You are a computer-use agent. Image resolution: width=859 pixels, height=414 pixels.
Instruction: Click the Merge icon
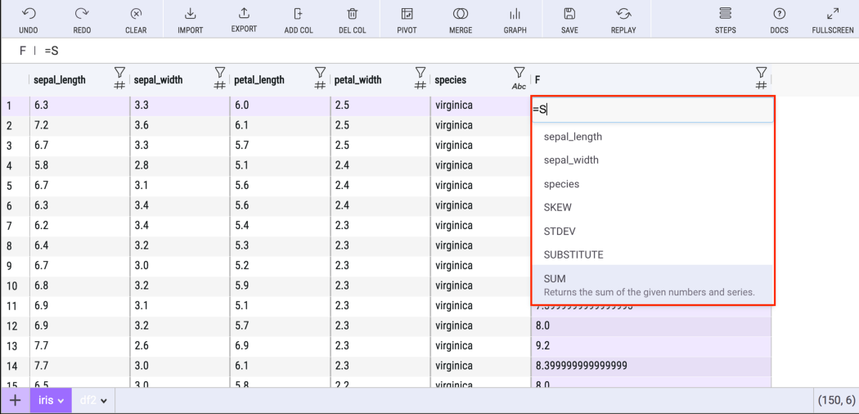pyautogui.click(x=461, y=14)
